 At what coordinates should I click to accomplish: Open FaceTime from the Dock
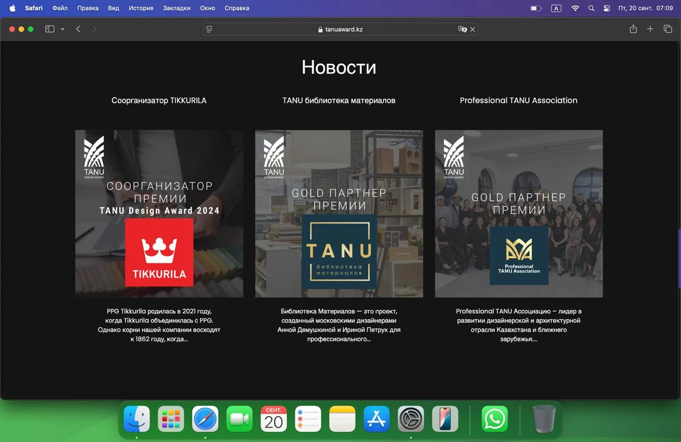[x=239, y=419]
